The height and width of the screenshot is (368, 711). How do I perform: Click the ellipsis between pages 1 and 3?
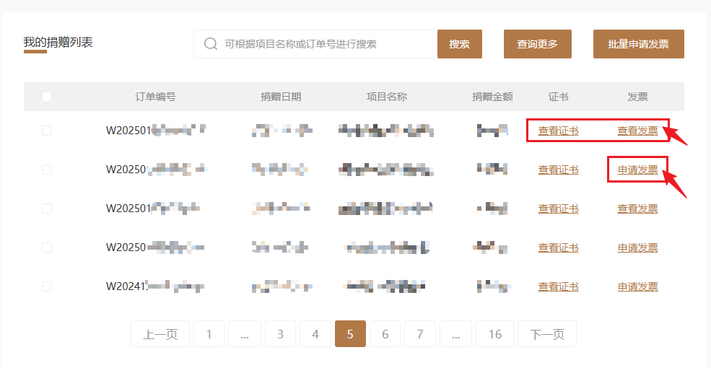pyautogui.click(x=245, y=334)
